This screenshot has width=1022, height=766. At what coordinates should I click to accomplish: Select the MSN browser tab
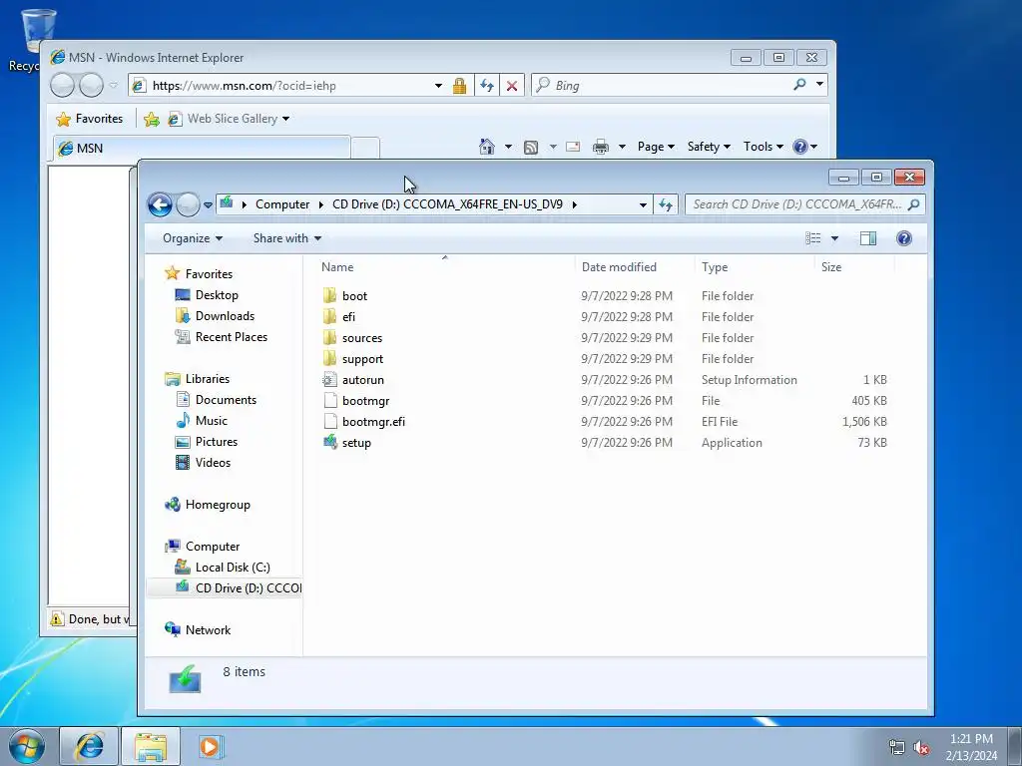(202, 149)
